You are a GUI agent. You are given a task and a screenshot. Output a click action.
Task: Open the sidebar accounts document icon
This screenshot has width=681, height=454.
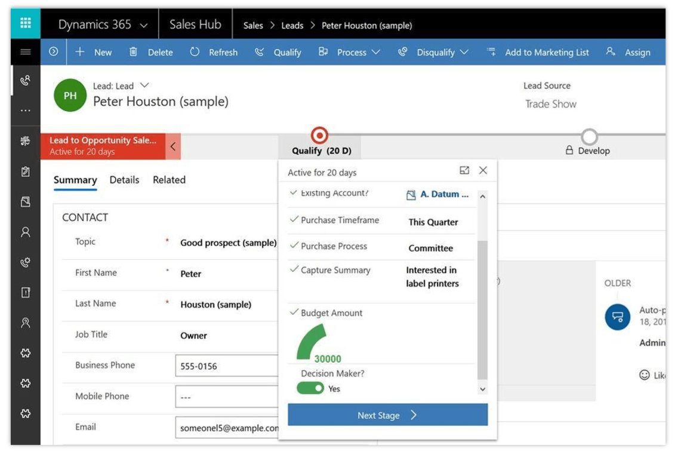click(x=26, y=202)
